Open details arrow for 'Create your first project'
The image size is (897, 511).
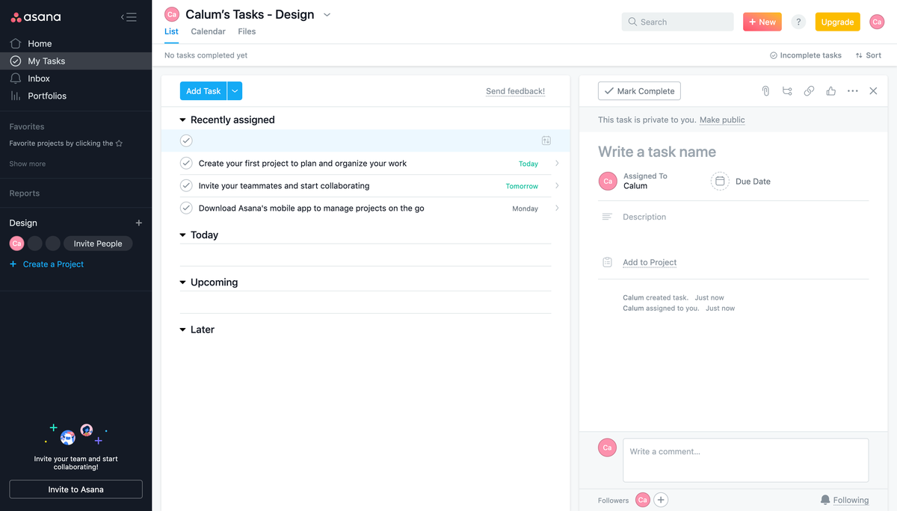(557, 163)
